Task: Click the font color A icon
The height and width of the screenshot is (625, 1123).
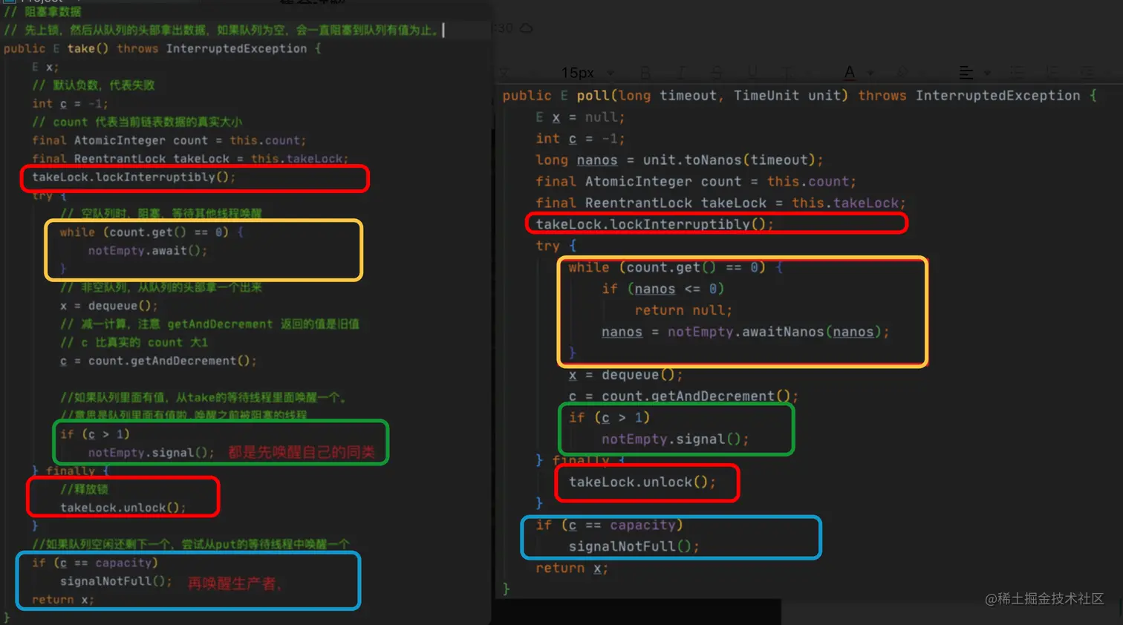Action: click(850, 73)
